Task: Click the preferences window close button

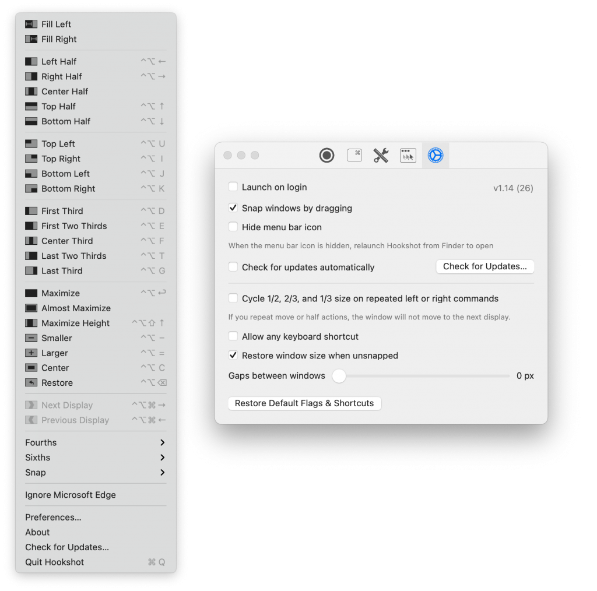Action: click(x=228, y=155)
